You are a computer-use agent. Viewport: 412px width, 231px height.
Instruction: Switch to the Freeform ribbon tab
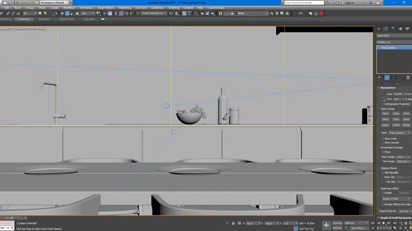click(24, 19)
